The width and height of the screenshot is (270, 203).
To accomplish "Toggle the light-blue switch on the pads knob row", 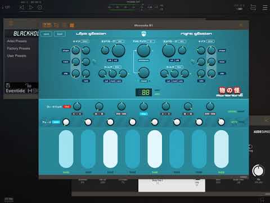I will [x=56, y=122].
